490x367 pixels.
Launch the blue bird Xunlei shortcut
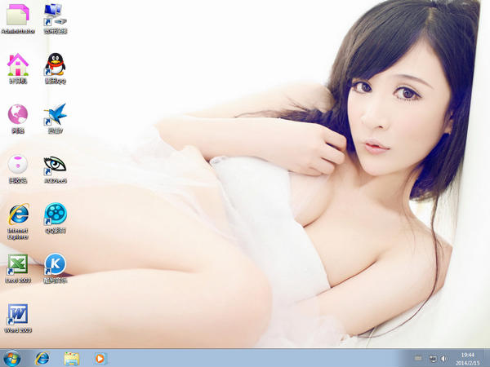point(55,115)
